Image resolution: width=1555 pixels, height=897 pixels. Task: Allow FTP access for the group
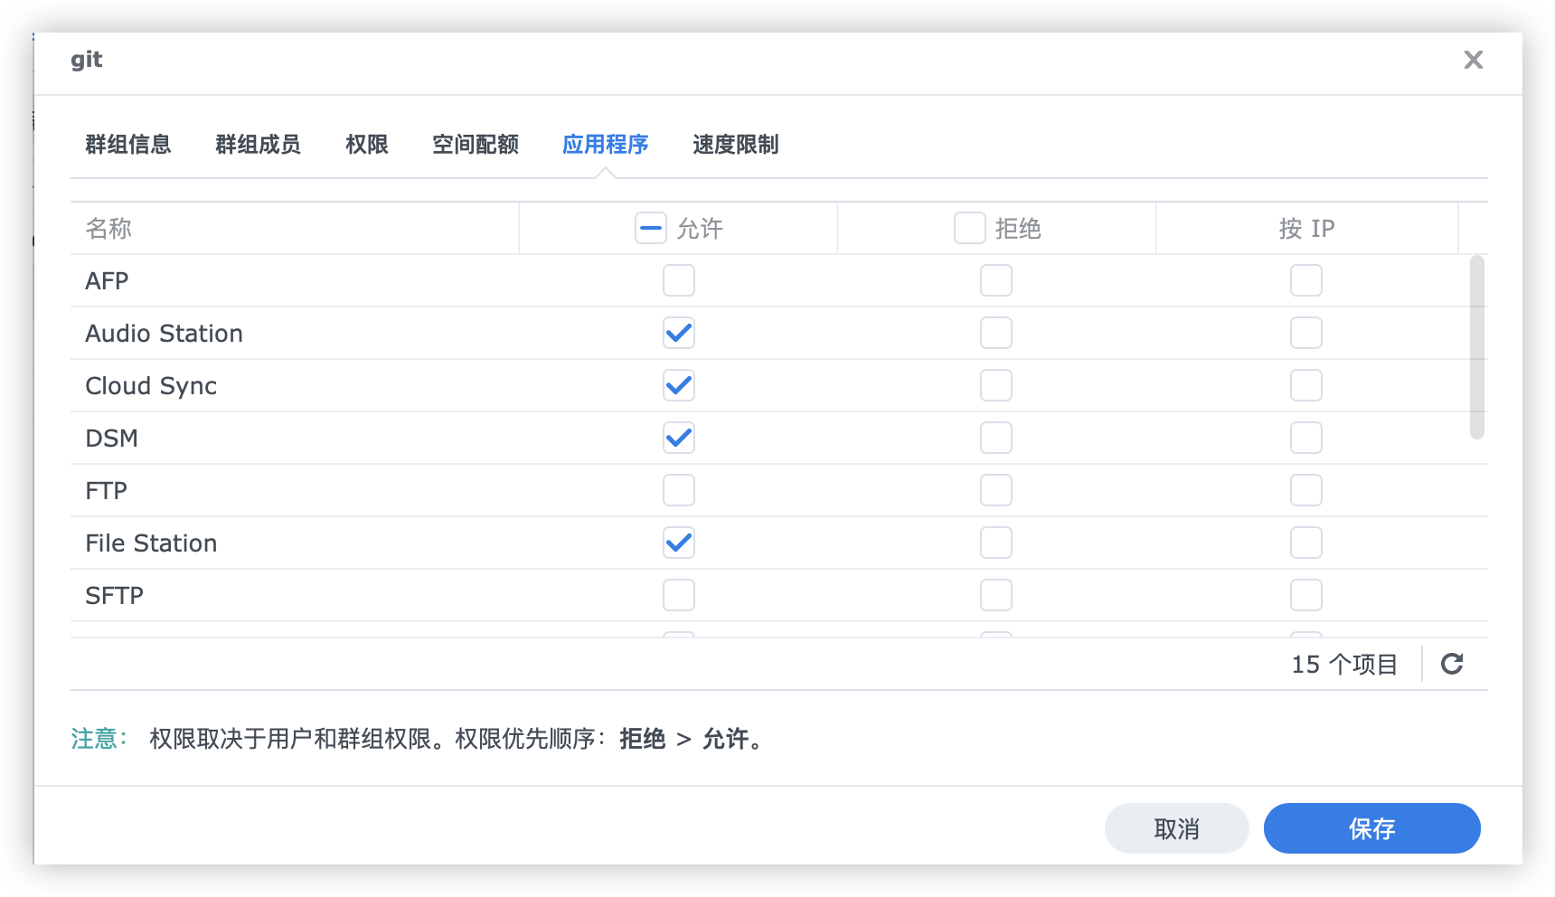click(x=678, y=490)
